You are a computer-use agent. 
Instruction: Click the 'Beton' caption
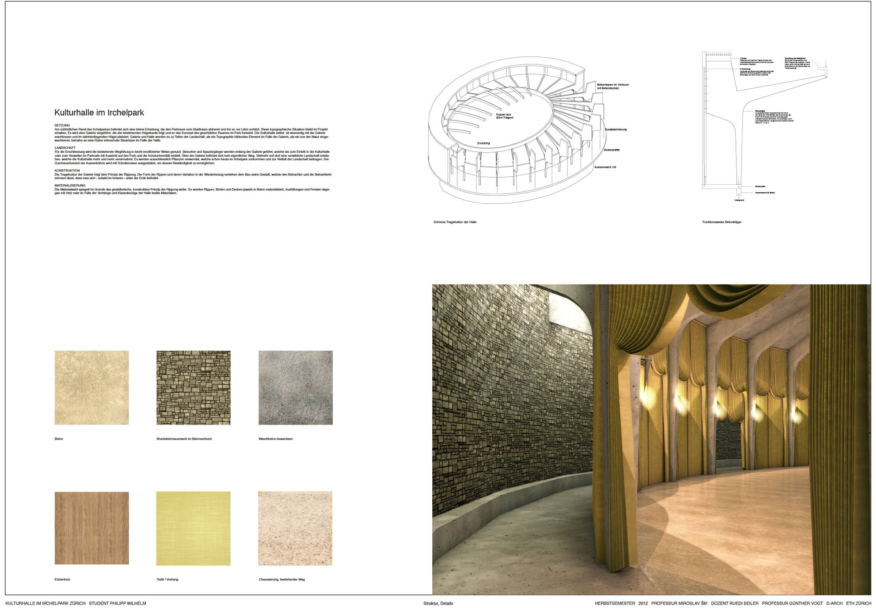point(59,439)
